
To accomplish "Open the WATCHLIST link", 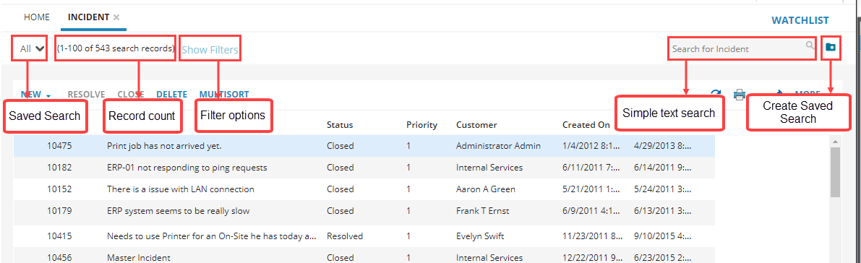I will (800, 20).
